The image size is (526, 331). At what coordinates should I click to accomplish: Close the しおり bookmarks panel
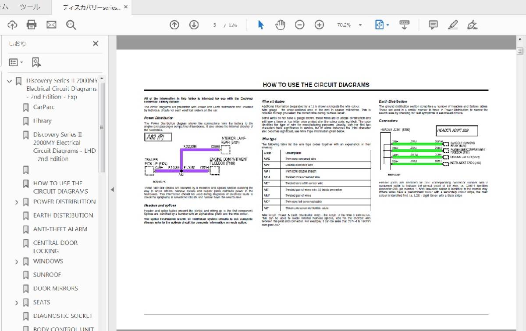[x=96, y=43]
